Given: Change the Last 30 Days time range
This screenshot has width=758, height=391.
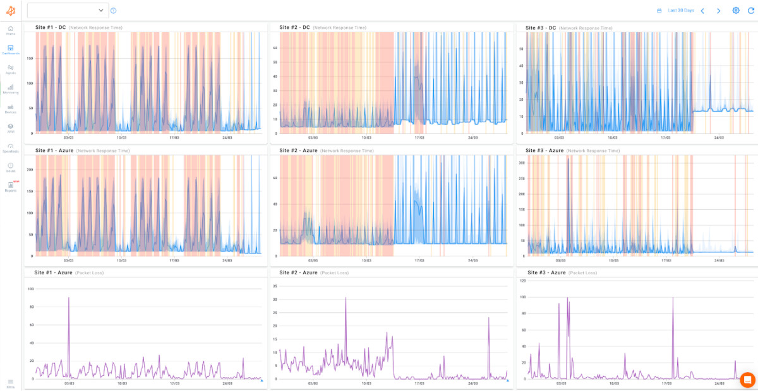Looking at the screenshot, I should [681, 10].
